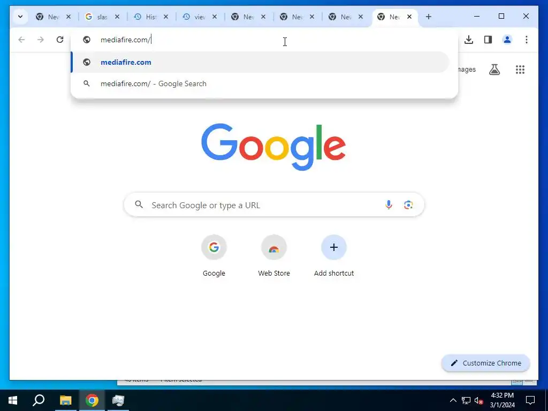Click the Chrome taskbar icon
This screenshot has height=411, width=548.
click(92, 400)
